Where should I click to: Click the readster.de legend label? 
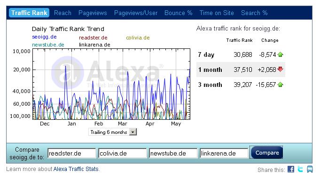93,38
